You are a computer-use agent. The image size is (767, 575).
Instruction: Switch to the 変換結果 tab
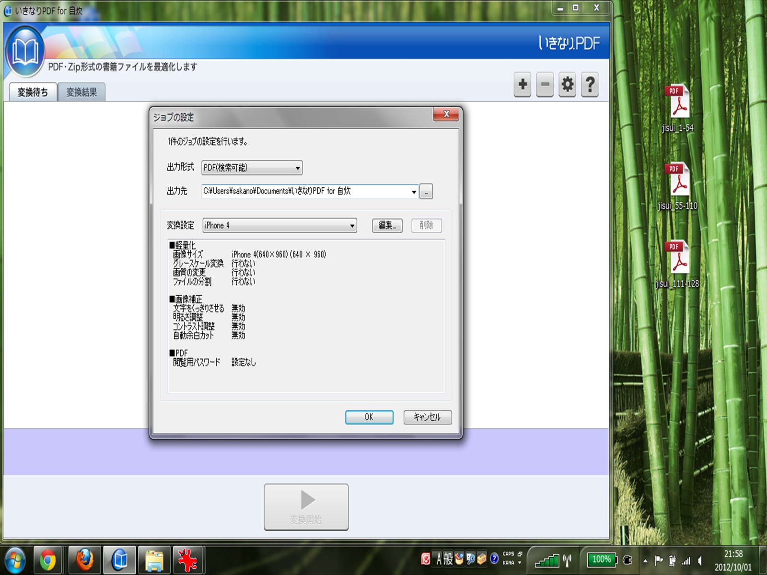click(81, 92)
